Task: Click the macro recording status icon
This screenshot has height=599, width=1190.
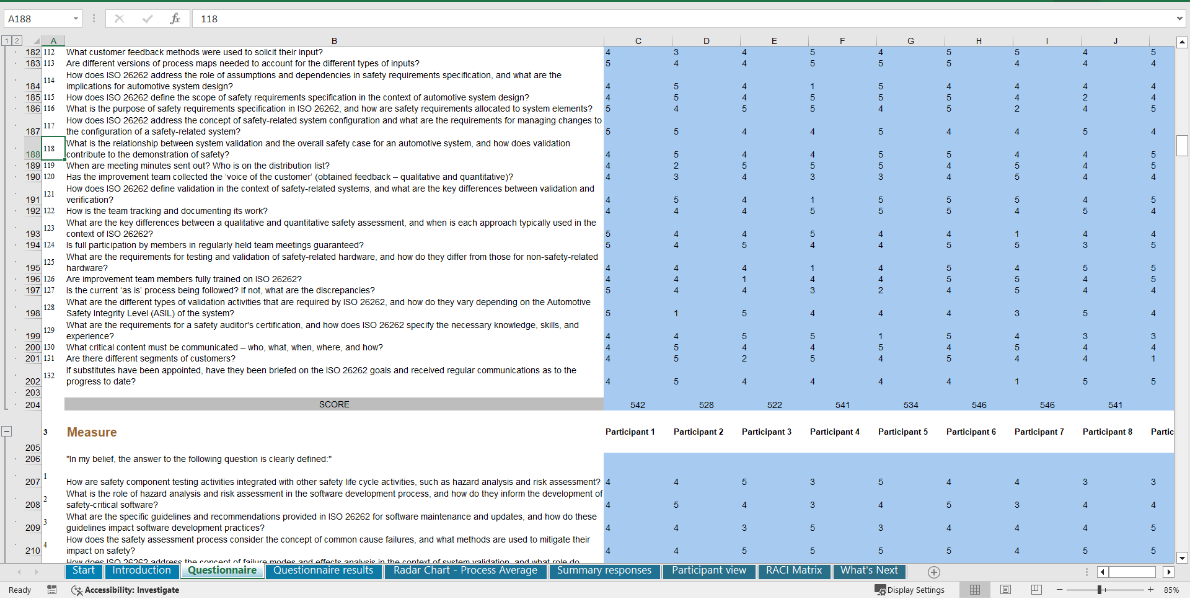Action: tap(52, 590)
